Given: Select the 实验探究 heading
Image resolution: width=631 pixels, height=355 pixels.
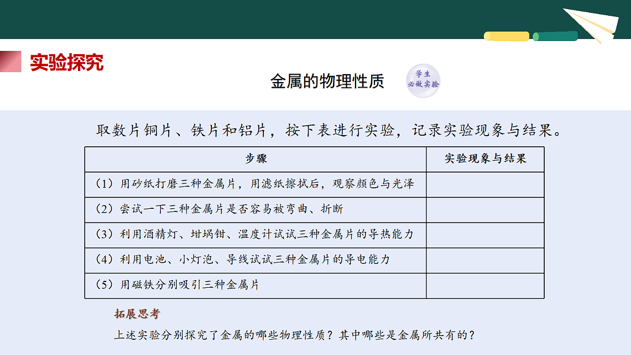Looking at the screenshot, I should [67, 62].
